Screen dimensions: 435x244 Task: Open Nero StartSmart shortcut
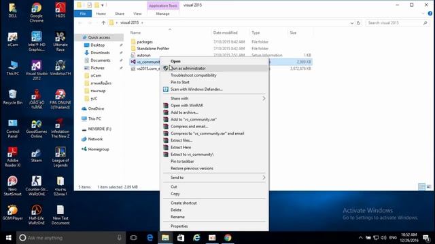click(12, 186)
